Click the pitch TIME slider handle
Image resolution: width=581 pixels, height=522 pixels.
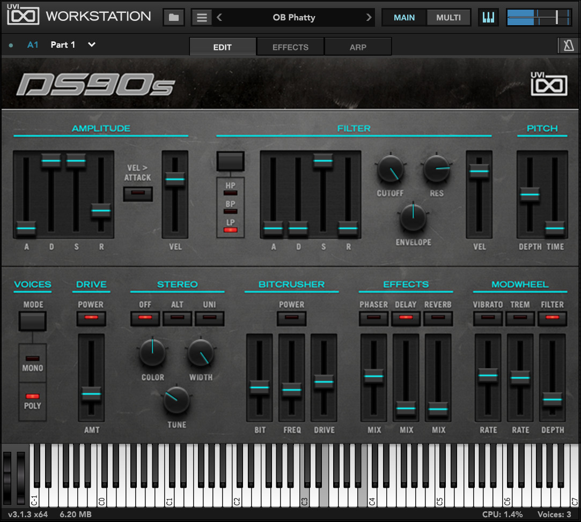click(x=555, y=228)
